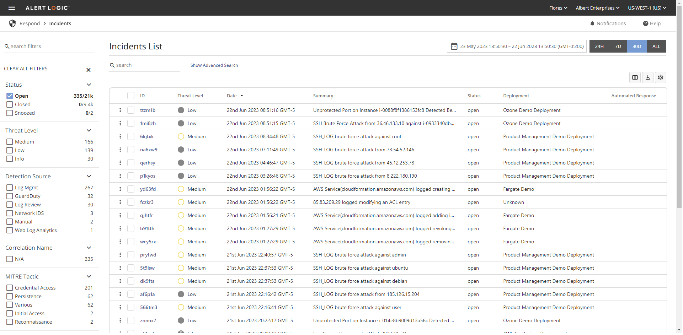Open the date range picker field
The height and width of the screenshot is (335, 683).
(x=517, y=46)
